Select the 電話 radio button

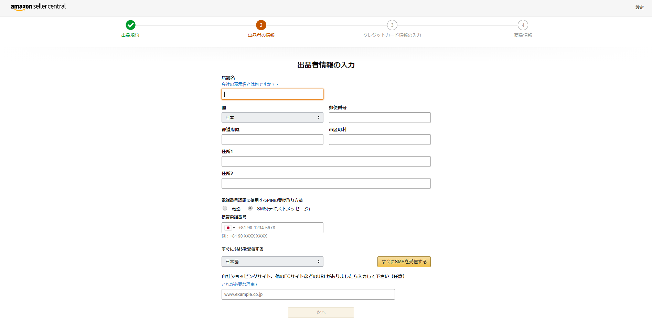pos(225,208)
